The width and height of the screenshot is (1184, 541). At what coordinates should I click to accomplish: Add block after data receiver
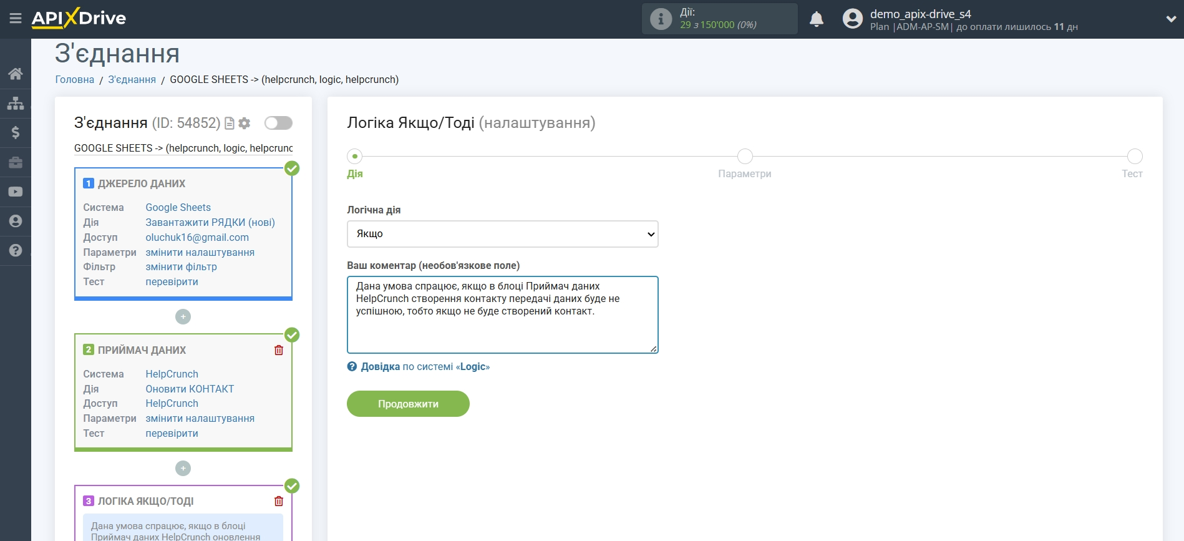183,468
